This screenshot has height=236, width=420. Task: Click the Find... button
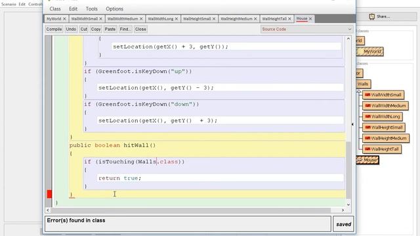click(x=125, y=29)
